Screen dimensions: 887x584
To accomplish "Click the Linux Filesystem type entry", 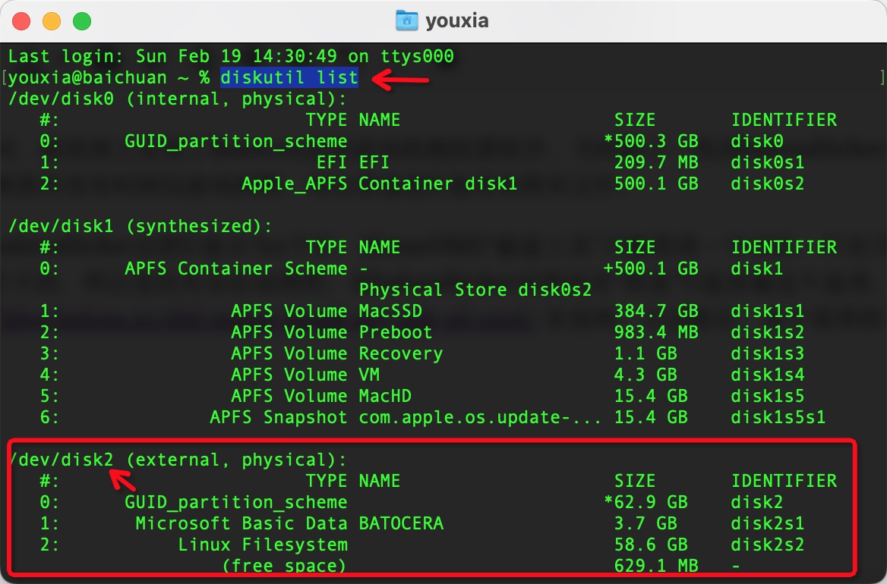I will (263, 545).
